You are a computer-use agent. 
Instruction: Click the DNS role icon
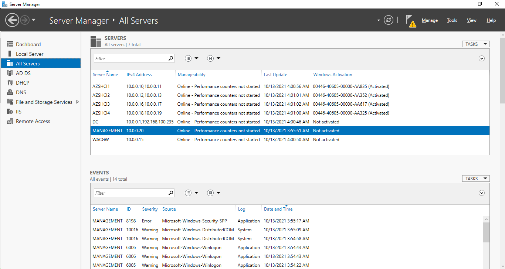[x=10, y=92]
